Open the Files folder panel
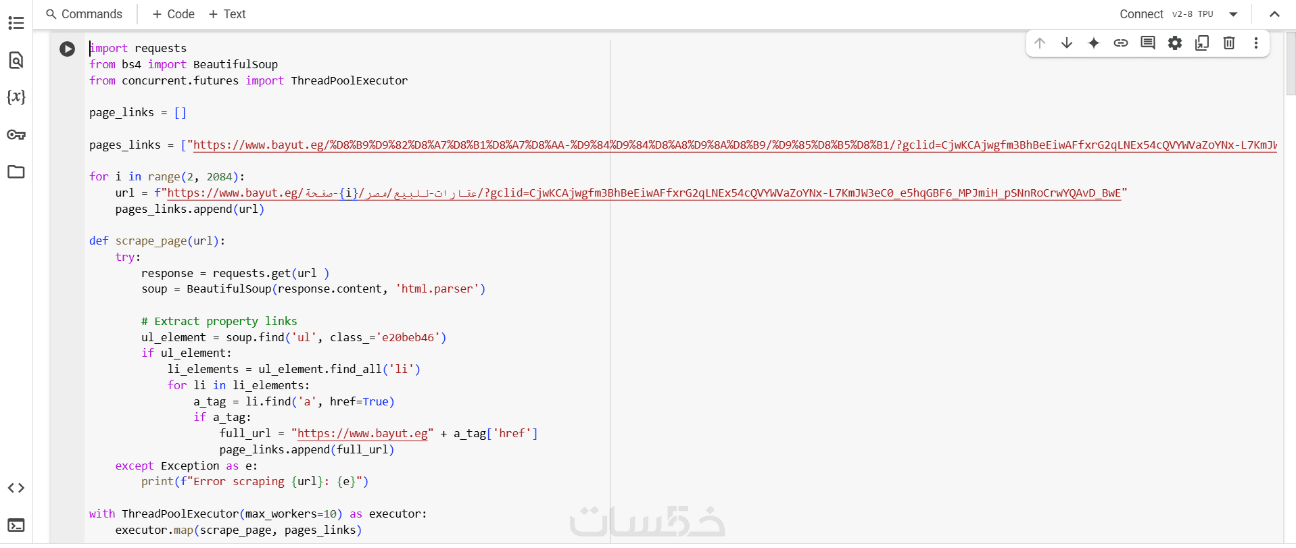This screenshot has width=1296, height=548. pos(16,172)
